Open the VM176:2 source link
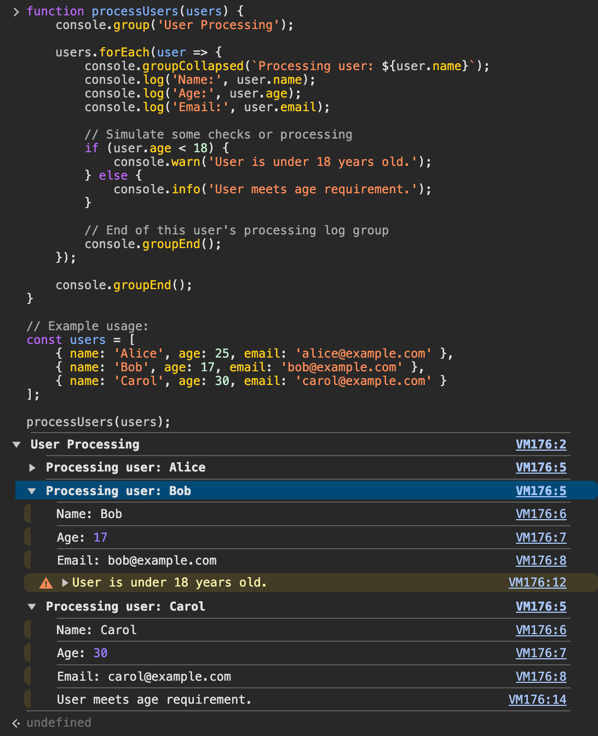Screen dimensions: 598x736 pos(540,445)
